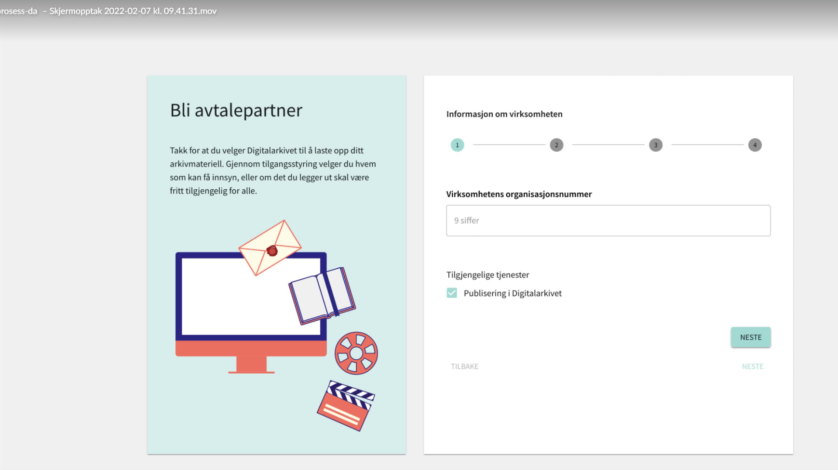Click the faded NESTE text link
The height and width of the screenshot is (470, 838).
coord(753,366)
